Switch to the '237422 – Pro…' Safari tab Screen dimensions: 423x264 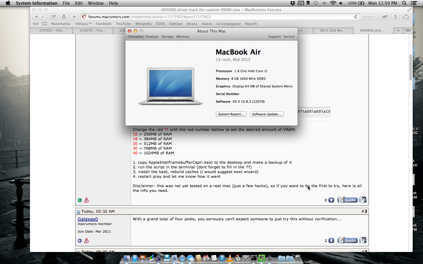[x=52, y=31]
